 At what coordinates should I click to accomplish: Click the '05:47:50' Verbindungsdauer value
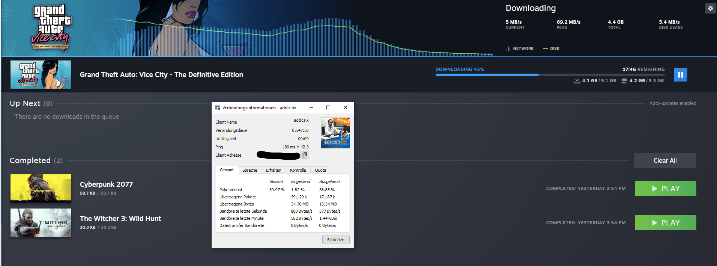(x=300, y=130)
